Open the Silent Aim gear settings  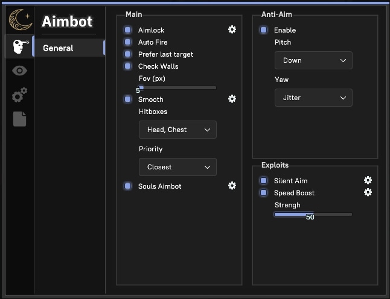point(368,180)
